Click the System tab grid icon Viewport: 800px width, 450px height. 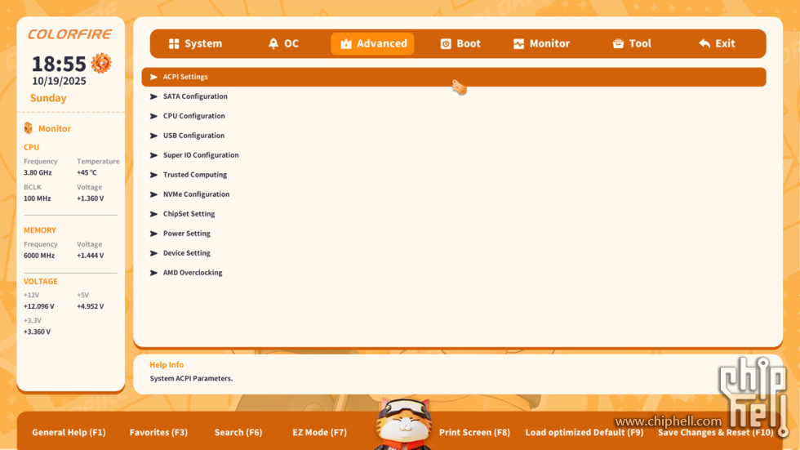[174, 44]
